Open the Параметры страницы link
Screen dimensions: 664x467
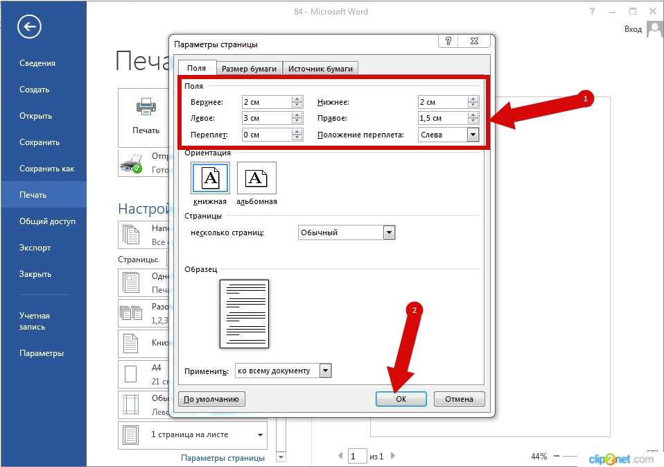[x=222, y=458]
